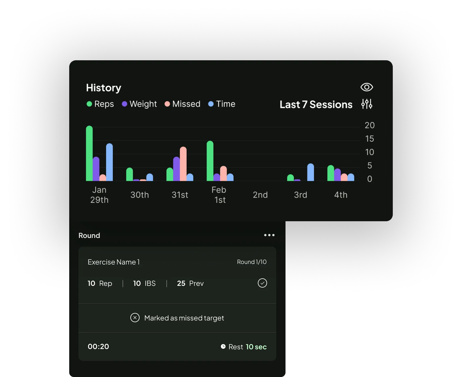Open the Round overflow menu
This screenshot has height=377, width=462.
point(269,235)
